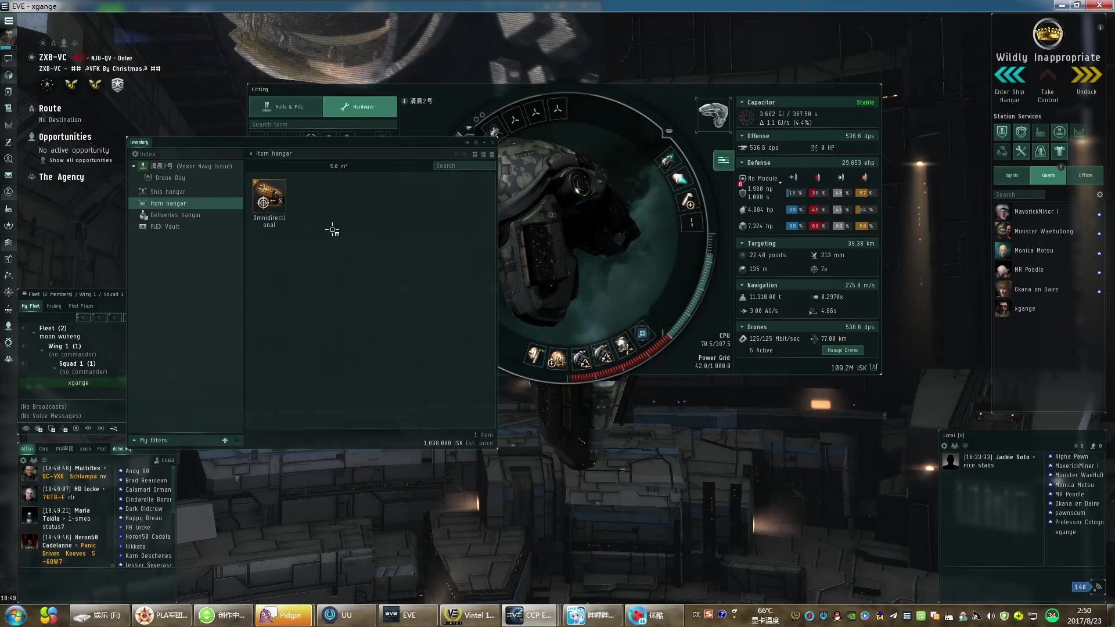This screenshot has width=1115, height=627.
Task: Open Fleet Finder tab
Action: point(81,306)
